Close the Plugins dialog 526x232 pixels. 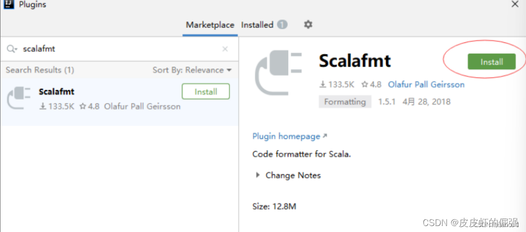coord(515,4)
